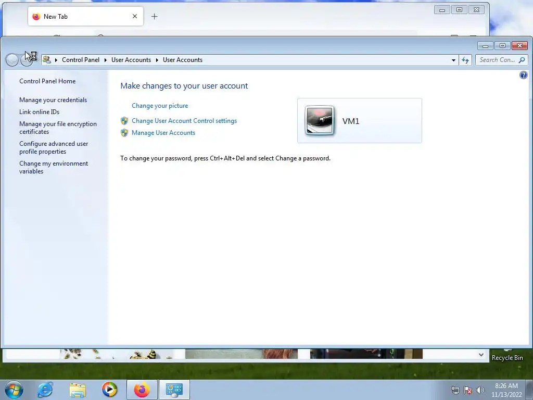The width and height of the screenshot is (533, 400).
Task: Click the Control Panel forward arrow button
Action: coord(27,60)
